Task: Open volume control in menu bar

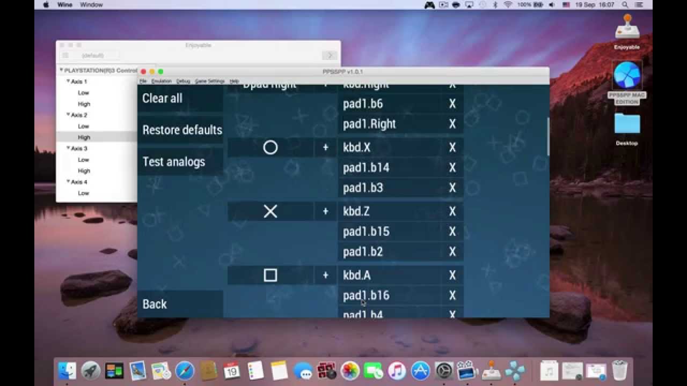Action: tap(551, 5)
